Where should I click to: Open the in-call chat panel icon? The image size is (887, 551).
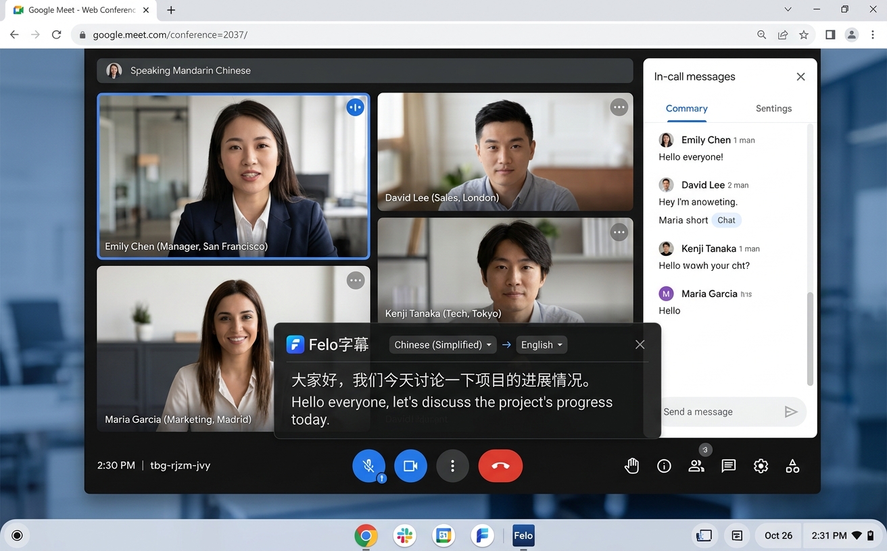728,465
